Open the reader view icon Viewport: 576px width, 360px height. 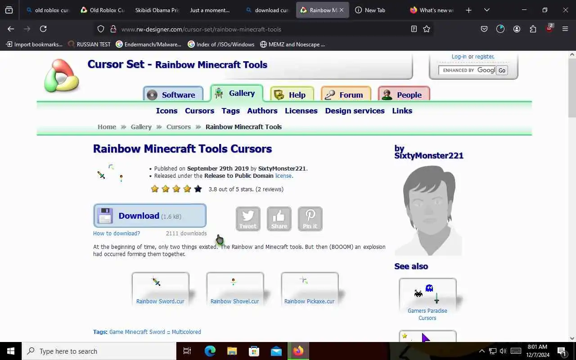(414, 29)
